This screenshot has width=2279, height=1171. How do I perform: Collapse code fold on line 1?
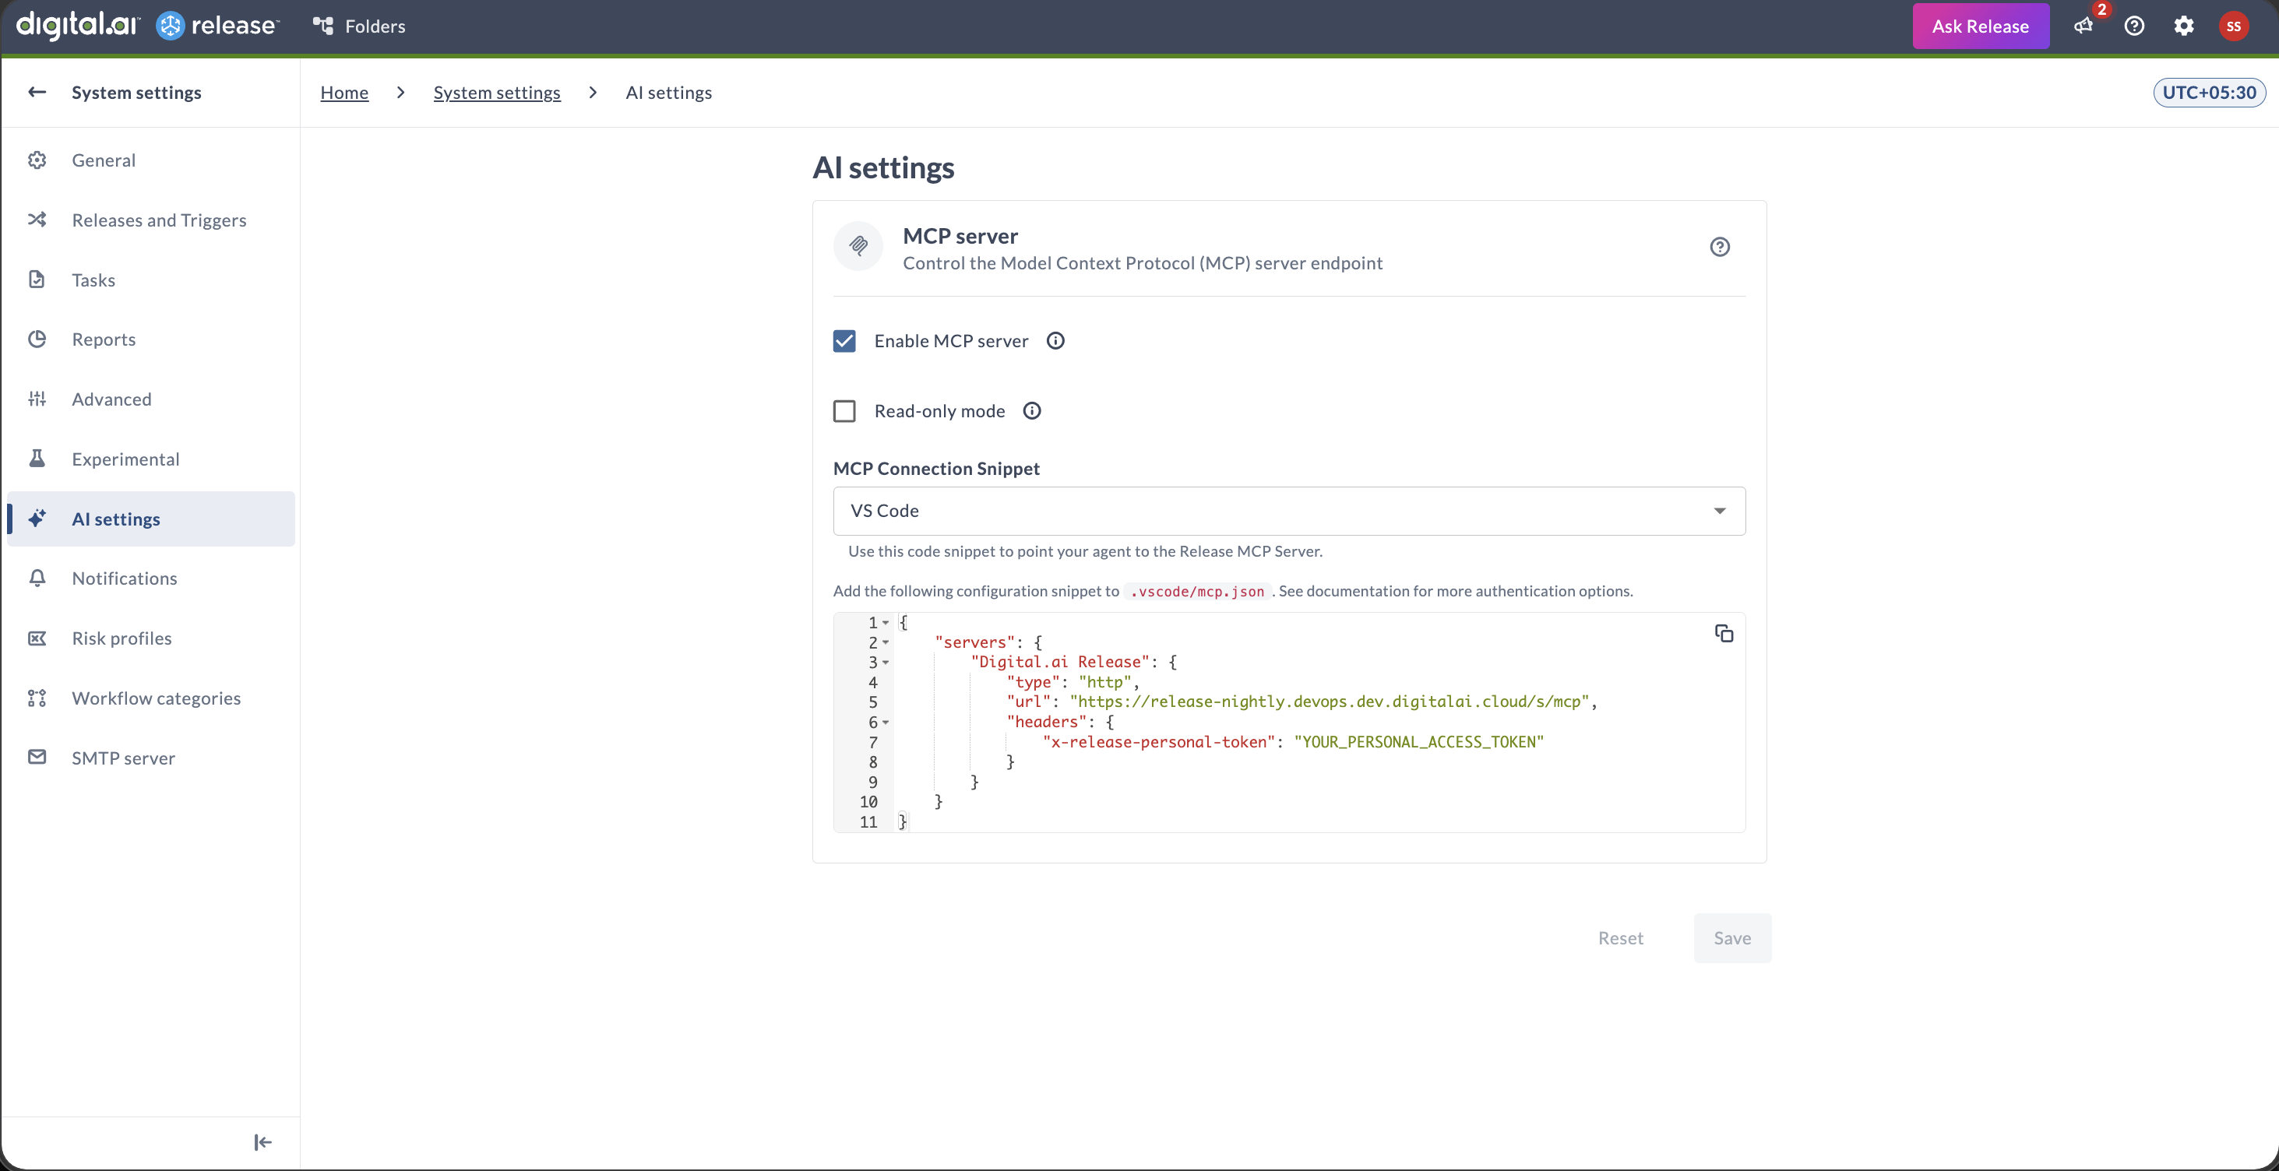pos(886,623)
